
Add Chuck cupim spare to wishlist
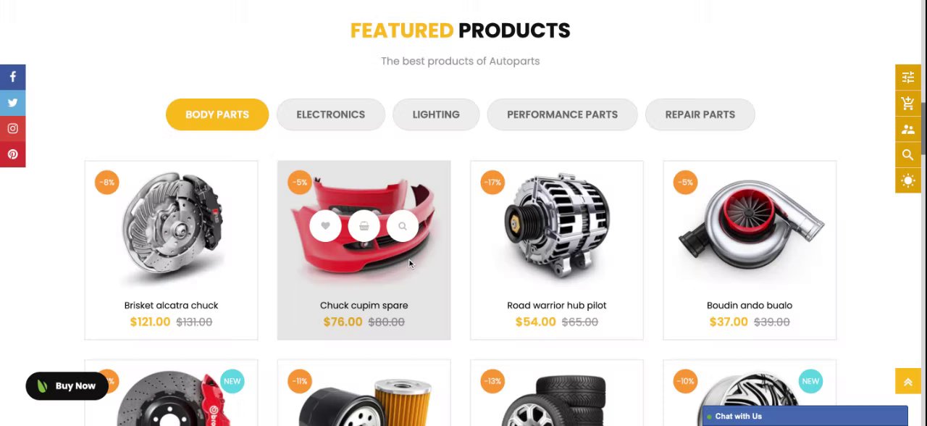[325, 226]
